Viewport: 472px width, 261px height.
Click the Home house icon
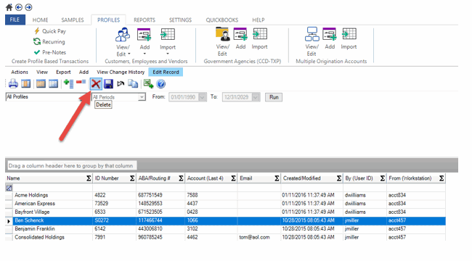coord(9,7)
